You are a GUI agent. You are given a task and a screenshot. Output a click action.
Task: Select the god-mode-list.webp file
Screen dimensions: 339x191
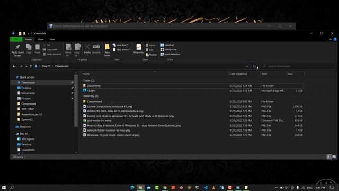click(x=192, y=120)
